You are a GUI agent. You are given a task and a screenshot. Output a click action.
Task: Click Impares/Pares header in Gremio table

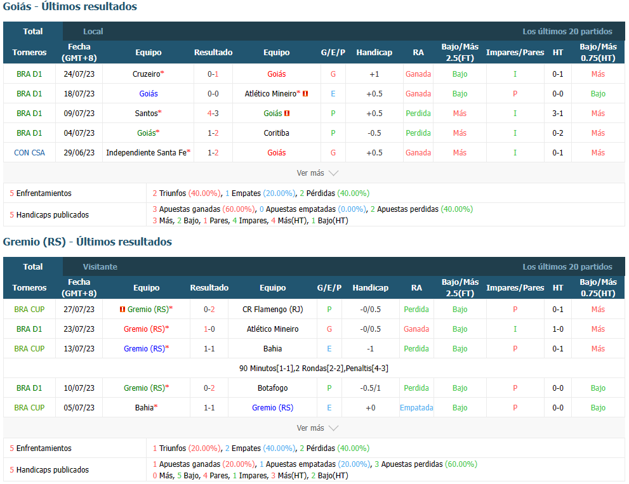(x=515, y=288)
